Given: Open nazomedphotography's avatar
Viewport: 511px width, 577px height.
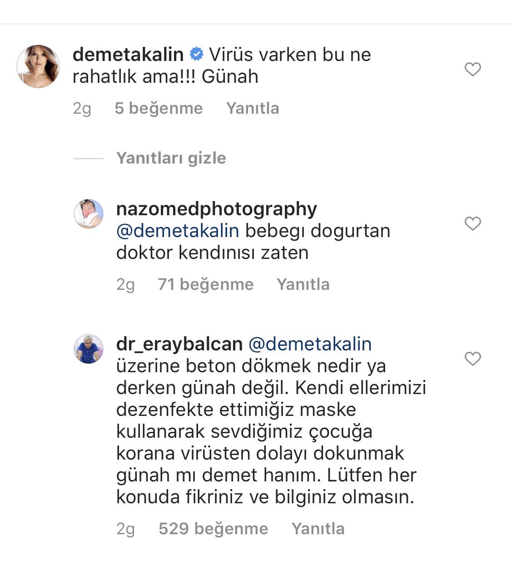Looking at the screenshot, I should tap(89, 213).
